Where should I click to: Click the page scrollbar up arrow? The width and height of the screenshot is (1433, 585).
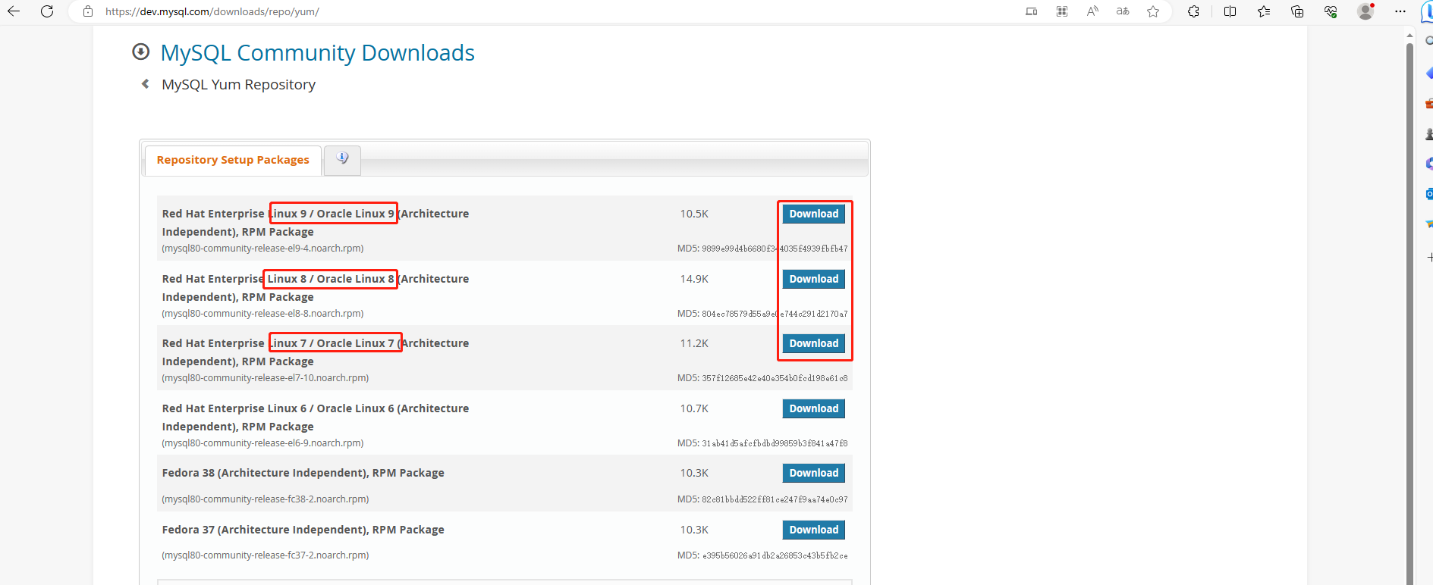pyautogui.click(x=1409, y=35)
